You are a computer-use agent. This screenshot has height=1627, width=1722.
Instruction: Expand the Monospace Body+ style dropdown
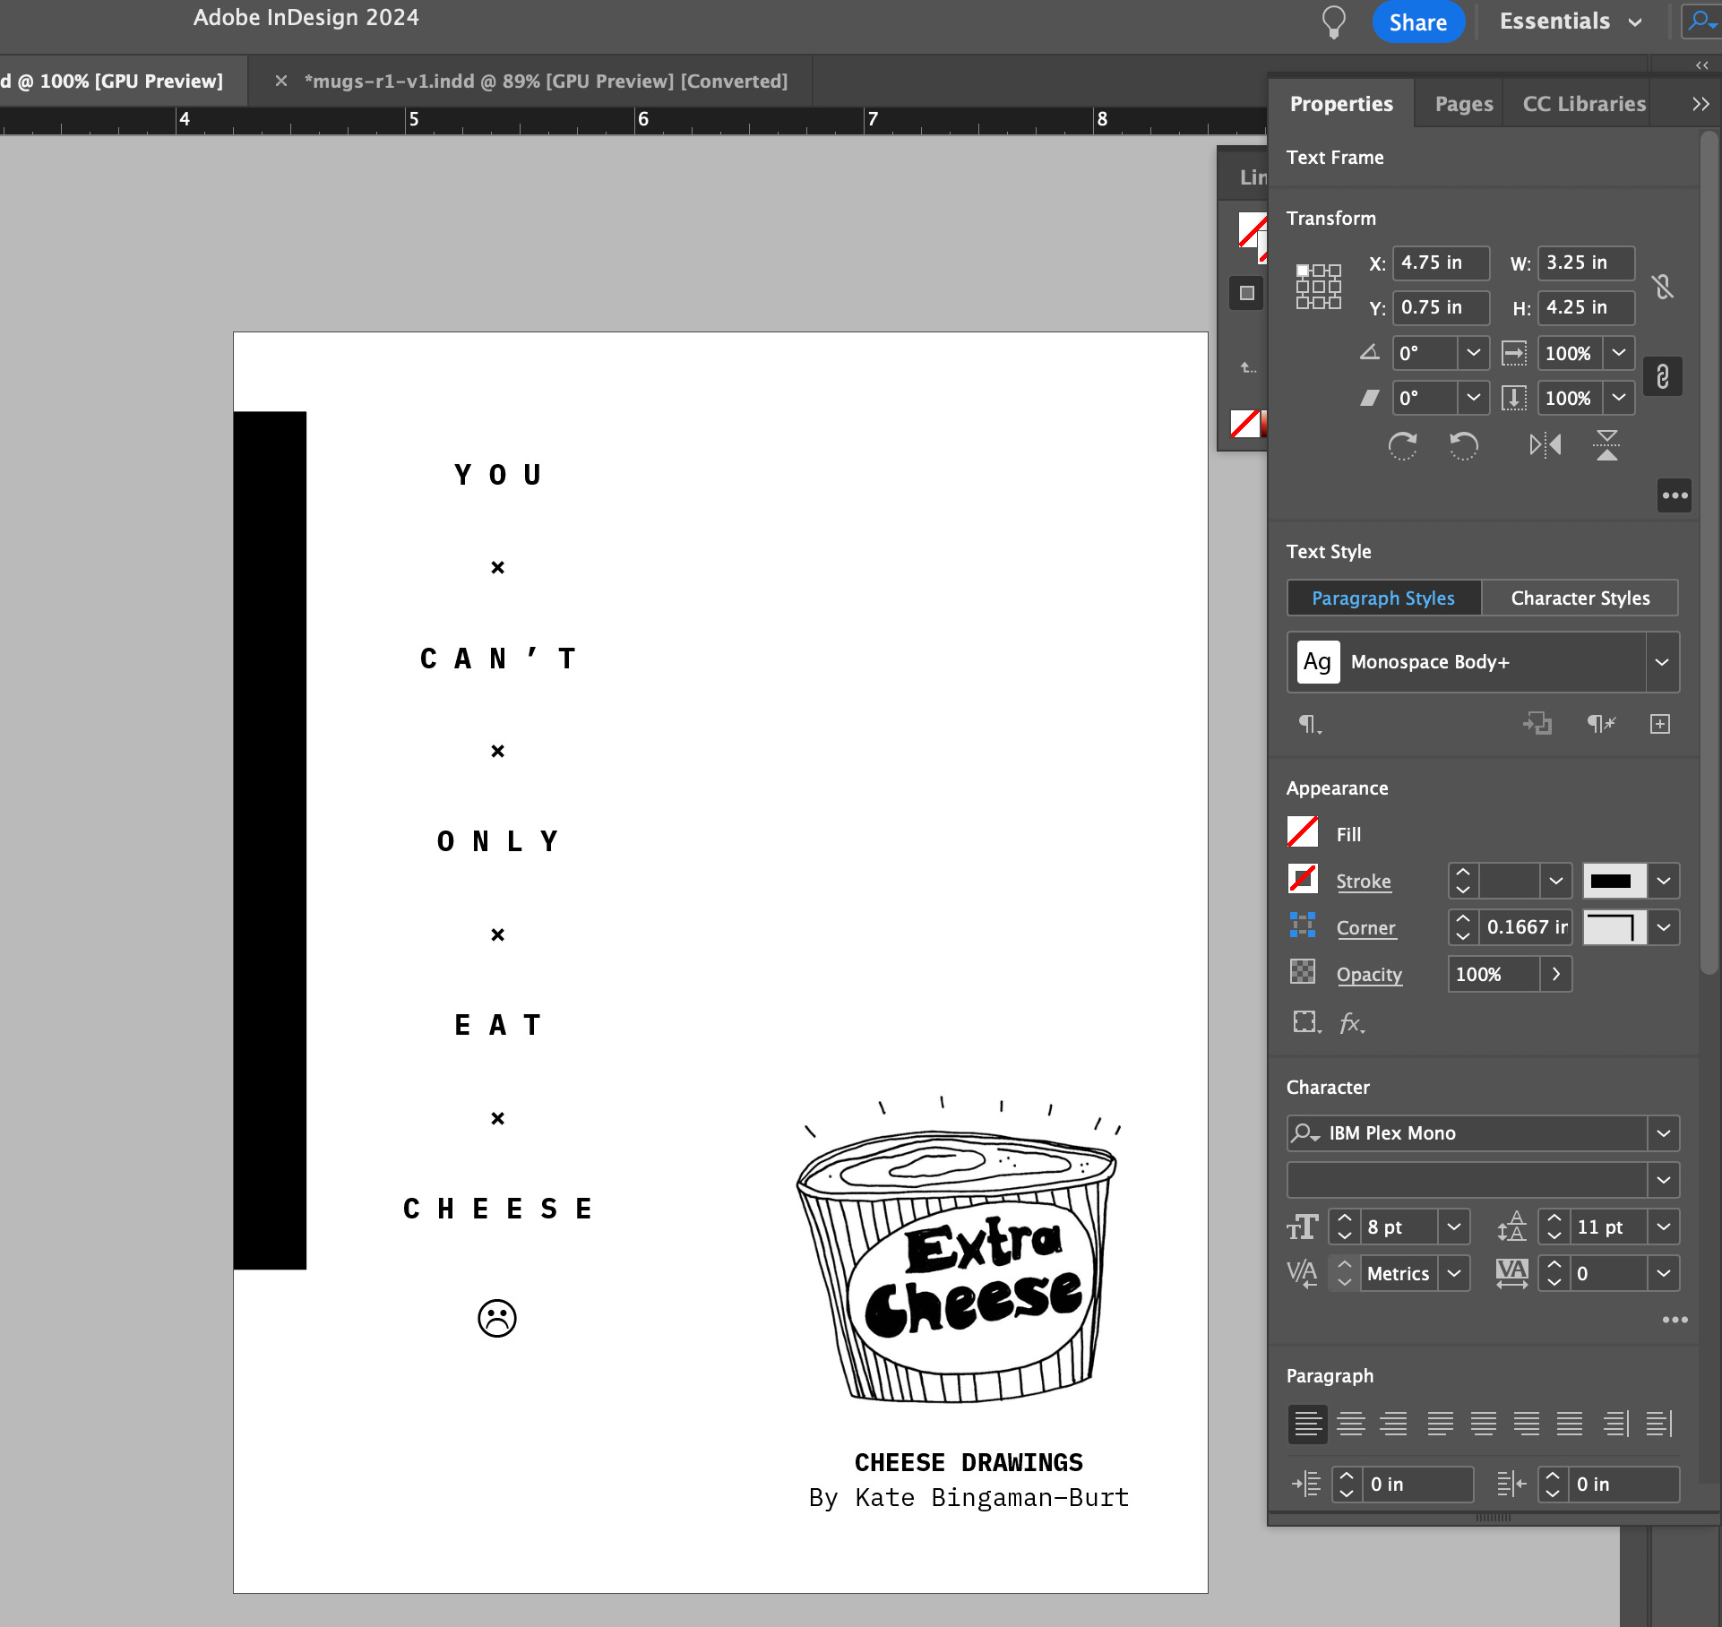pyautogui.click(x=1662, y=662)
